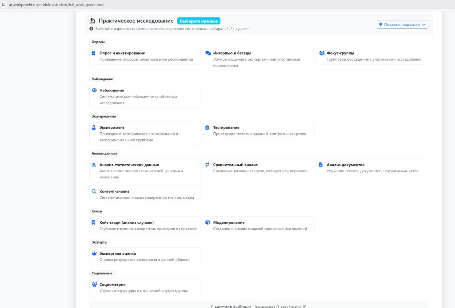
Task: Enable the Фокус-группы checkbox
Action: pos(315,53)
